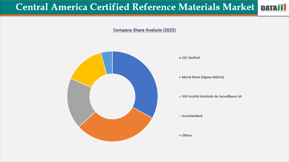This screenshot has height=162, width=289.
Task: Select the chart title Company Share Analysis (2025)
Action: tap(144, 30)
